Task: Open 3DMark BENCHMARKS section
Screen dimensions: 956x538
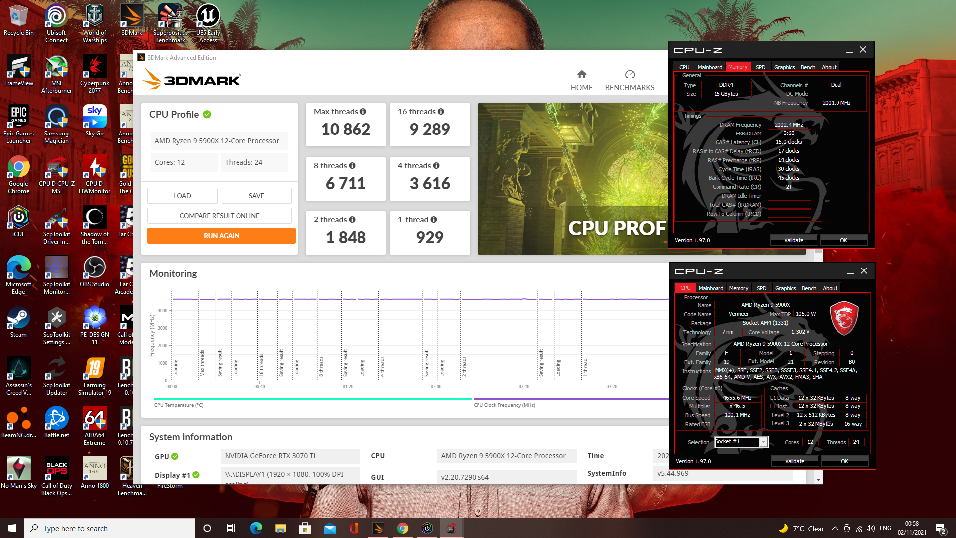Action: point(630,80)
